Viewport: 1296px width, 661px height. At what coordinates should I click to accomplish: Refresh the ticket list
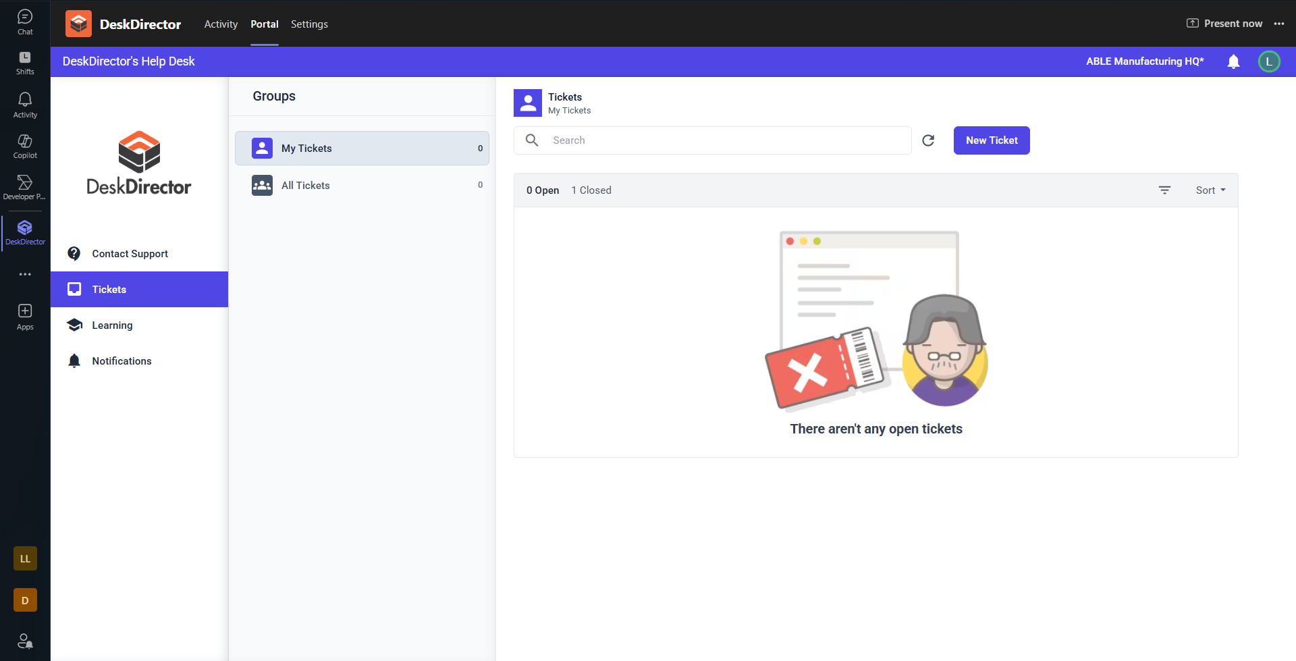(x=928, y=140)
